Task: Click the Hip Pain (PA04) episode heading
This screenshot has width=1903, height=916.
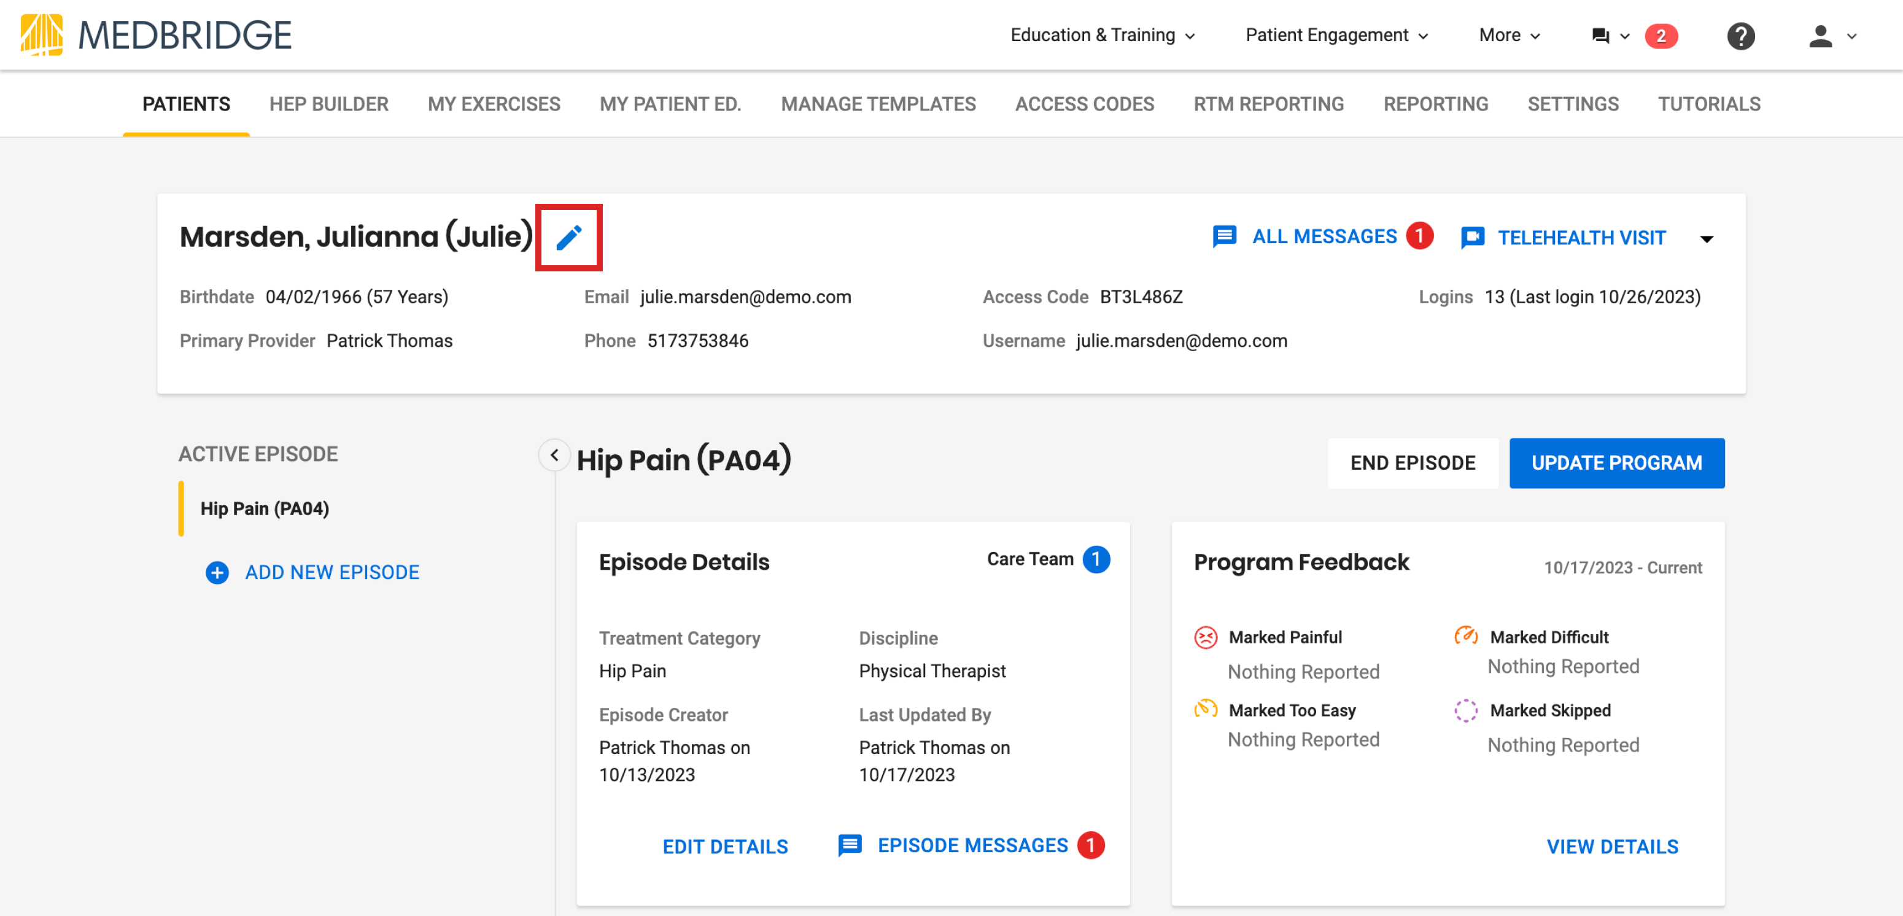Action: [x=683, y=460]
